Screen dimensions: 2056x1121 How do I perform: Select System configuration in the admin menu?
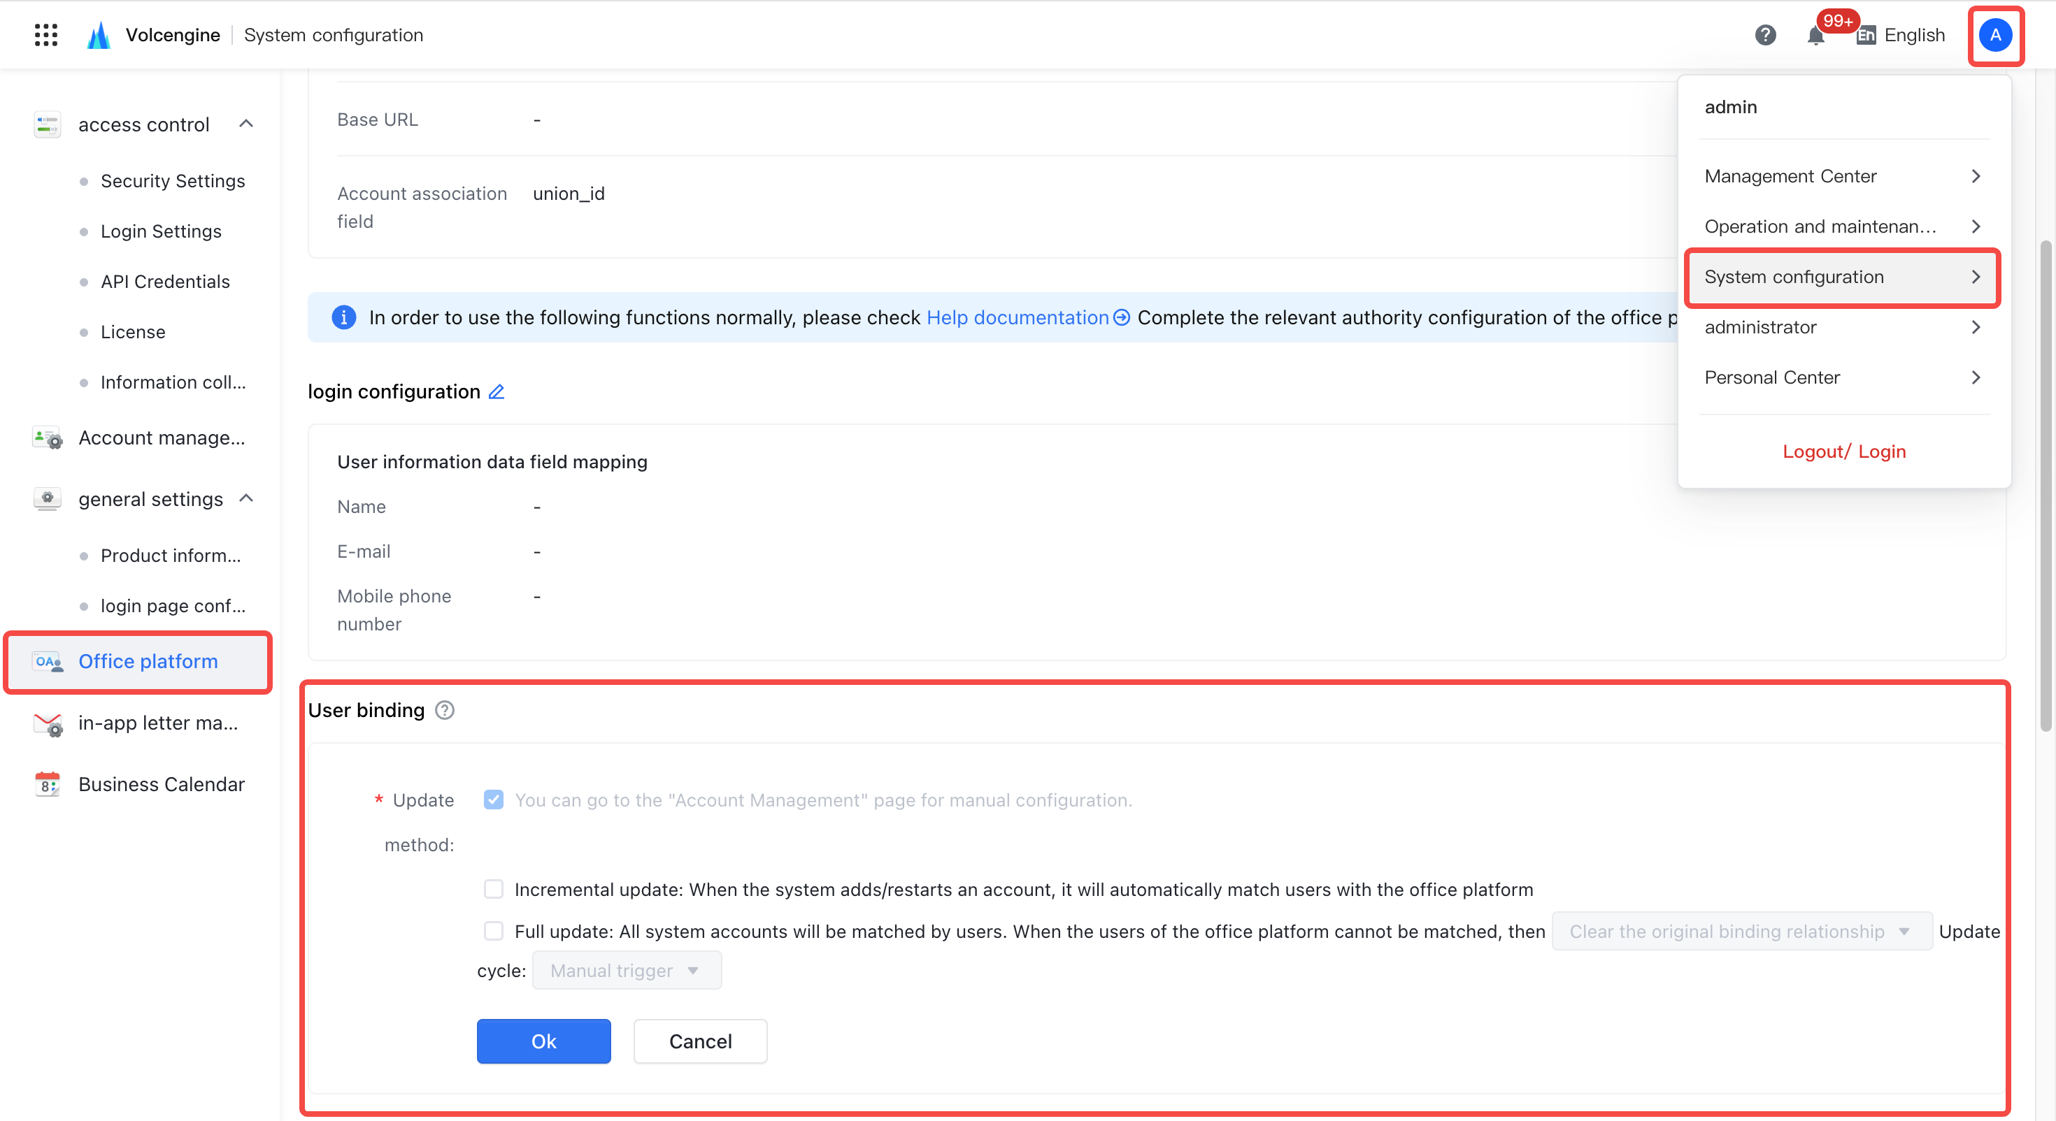pos(1842,277)
